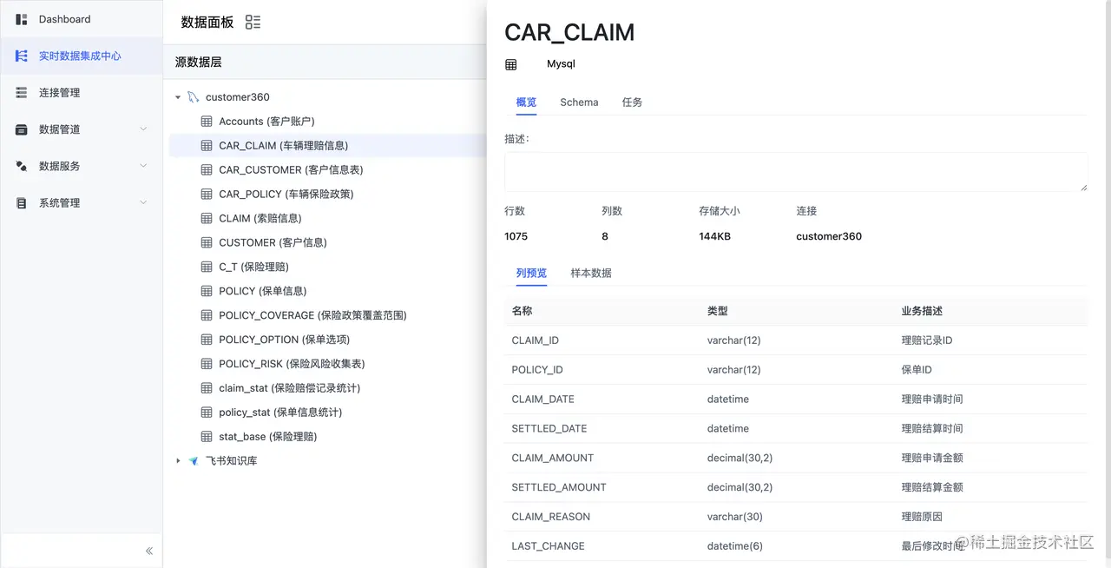Select the 样本数据 tab
Screen dimensions: 1111x568
click(591, 273)
